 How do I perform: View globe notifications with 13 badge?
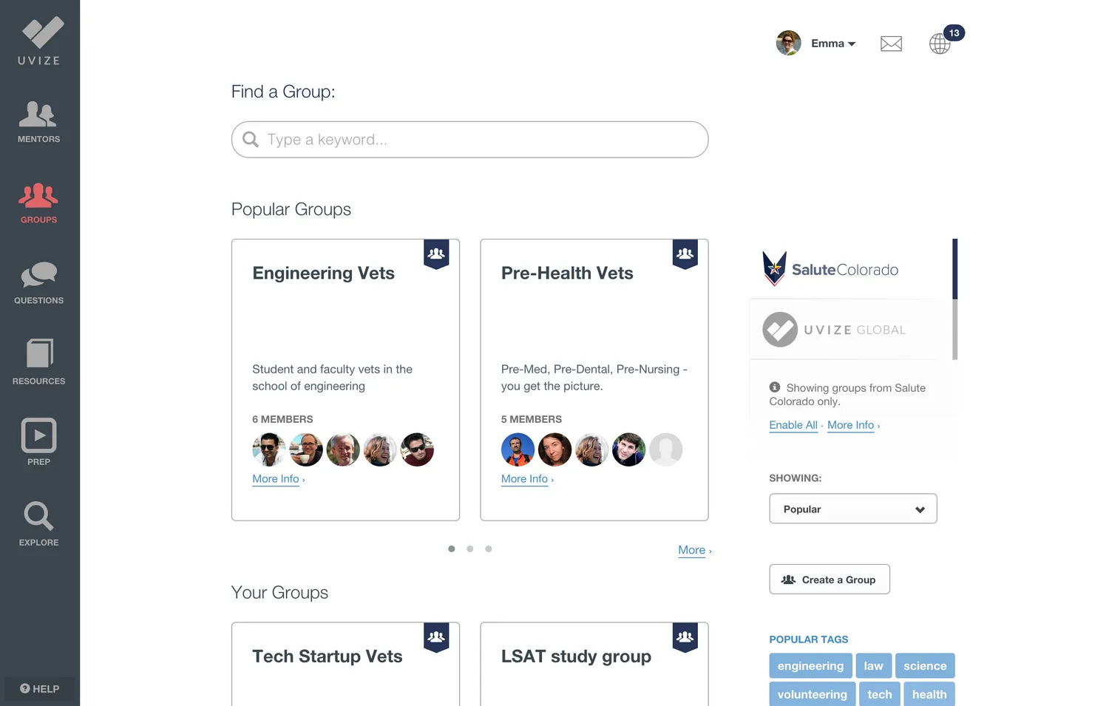point(940,44)
